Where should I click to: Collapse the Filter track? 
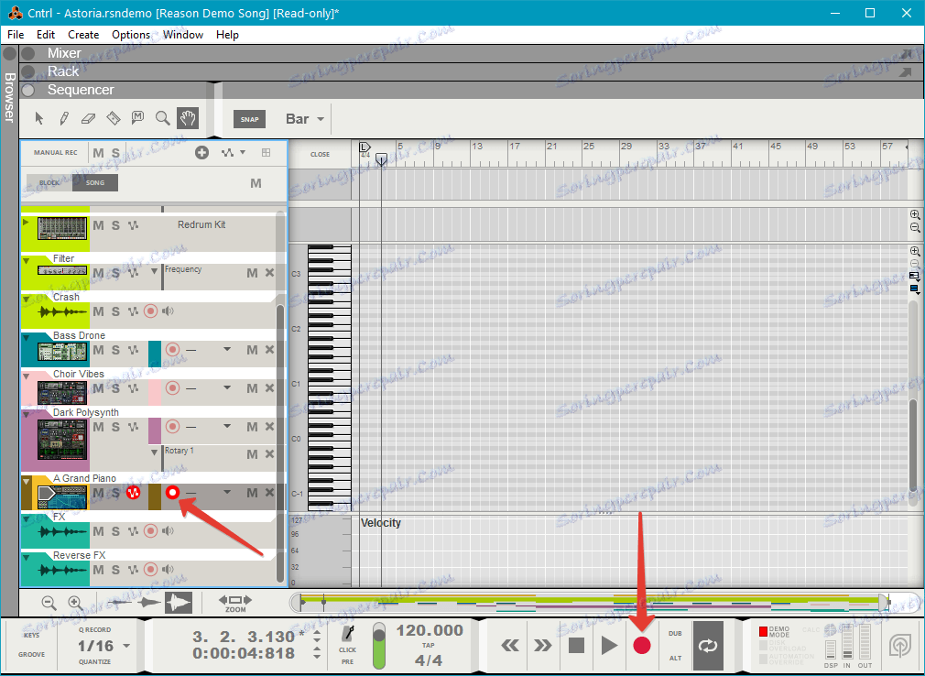pyautogui.click(x=27, y=261)
